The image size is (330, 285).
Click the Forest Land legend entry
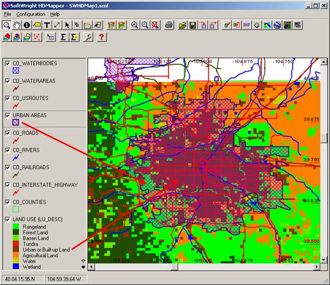click(x=35, y=233)
